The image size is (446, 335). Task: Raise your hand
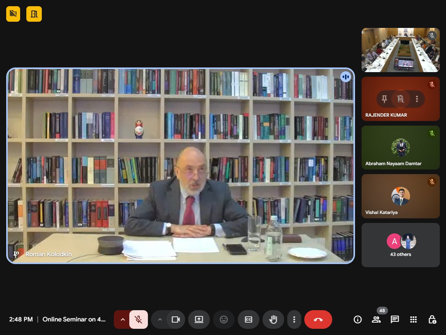pyautogui.click(x=273, y=319)
